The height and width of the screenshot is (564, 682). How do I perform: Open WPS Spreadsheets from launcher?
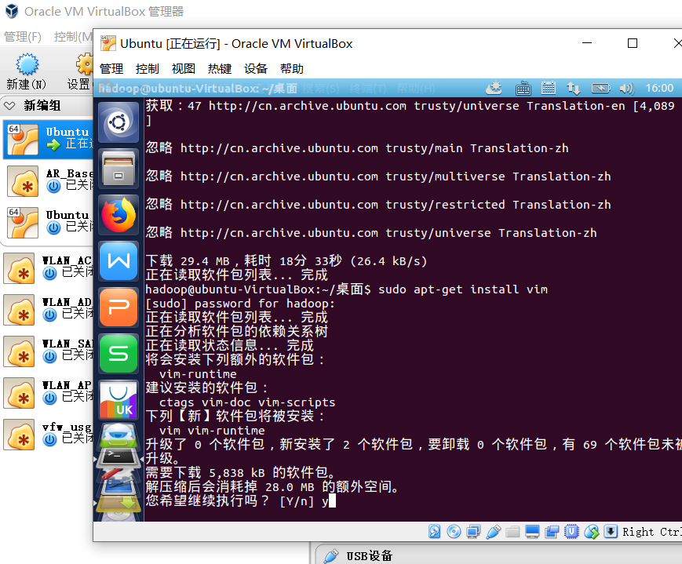[119, 354]
